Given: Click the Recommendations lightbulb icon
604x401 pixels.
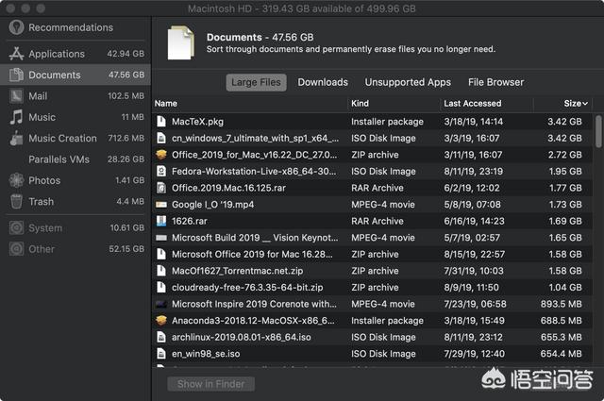Looking at the screenshot, I should pyautogui.click(x=17, y=27).
